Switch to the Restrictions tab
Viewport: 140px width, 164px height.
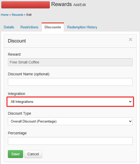click(x=29, y=27)
